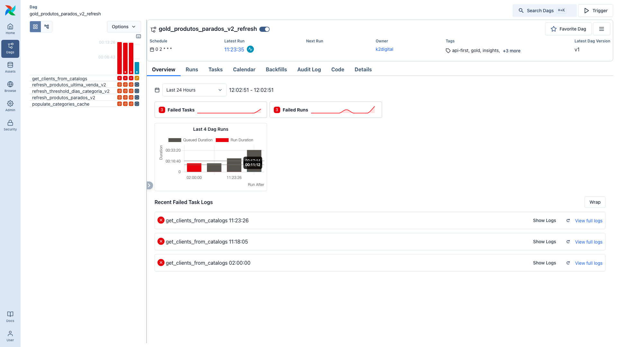Toggle the grid view button
The height and width of the screenshot is (347, 617).
35,27
